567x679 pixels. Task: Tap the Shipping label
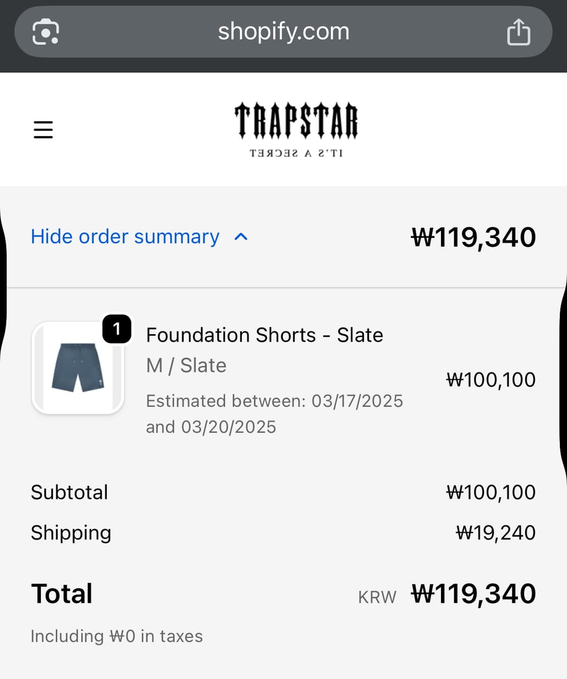click(71, 533)
